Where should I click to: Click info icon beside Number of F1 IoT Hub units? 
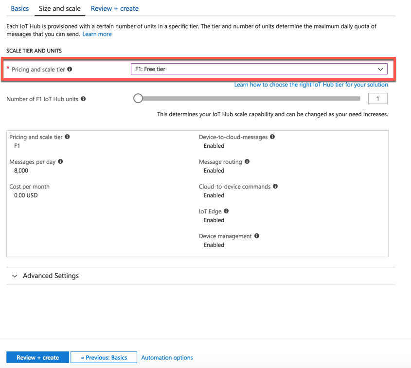click(x=84, y=99)
